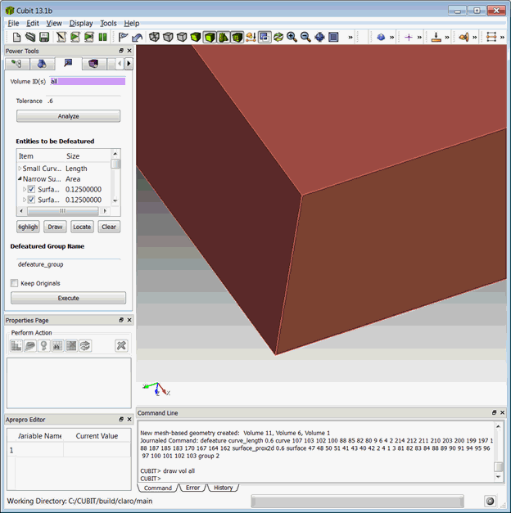511x513 pixels.
Task: Expand the Small Curves tree item
Action: (20, 169)
